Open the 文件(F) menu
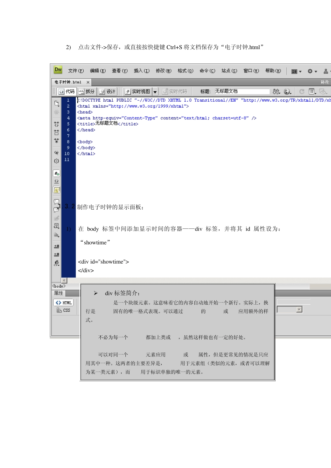 (x=76, y=71)
